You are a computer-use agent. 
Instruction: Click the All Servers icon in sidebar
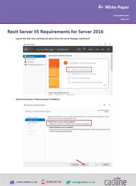coord(26,62)
